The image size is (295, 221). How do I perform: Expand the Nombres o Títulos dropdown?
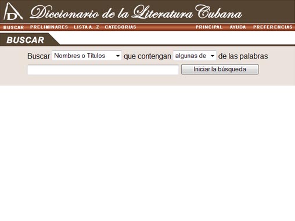(x=87, y=56)
